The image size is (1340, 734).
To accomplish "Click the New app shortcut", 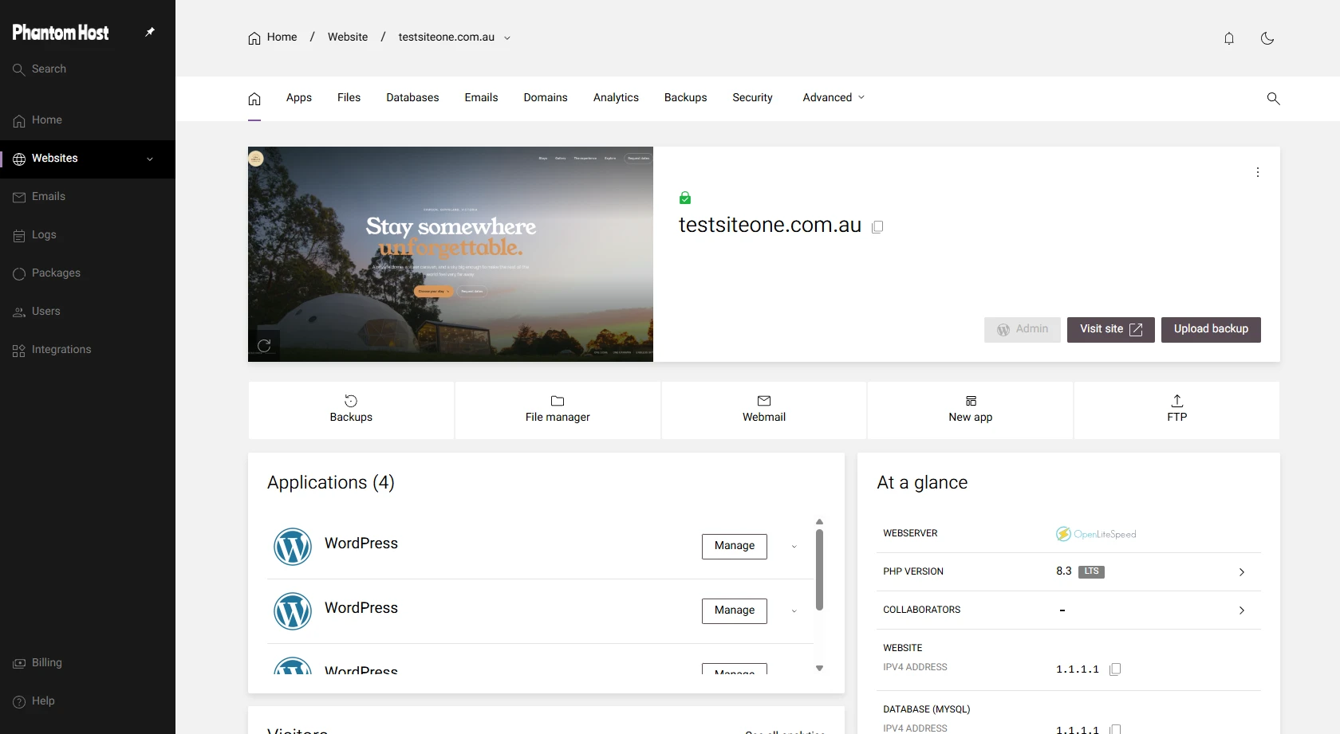I will coord(971,410).
